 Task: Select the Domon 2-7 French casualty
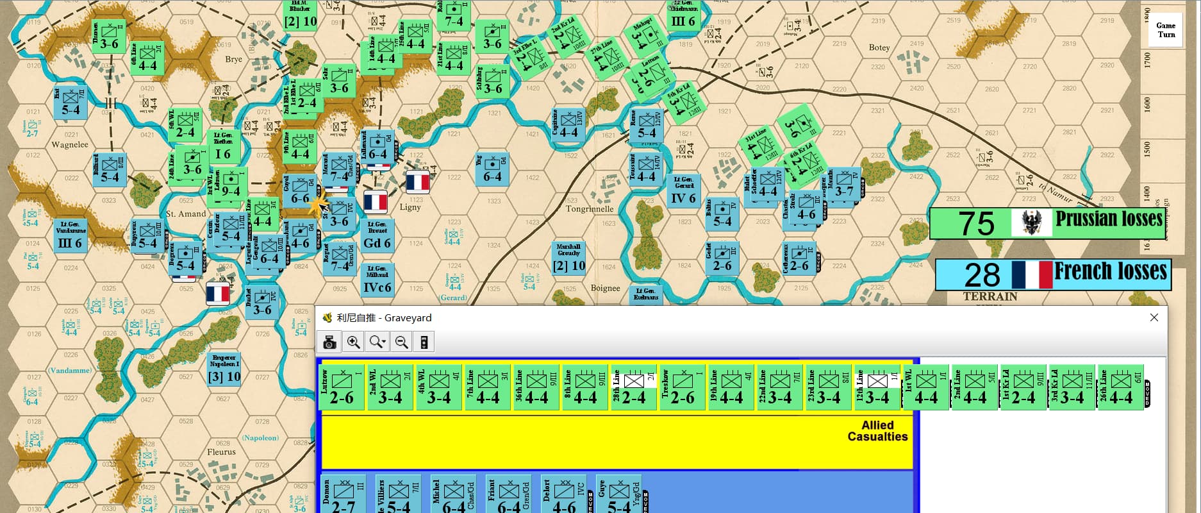[x=343, y=495]
